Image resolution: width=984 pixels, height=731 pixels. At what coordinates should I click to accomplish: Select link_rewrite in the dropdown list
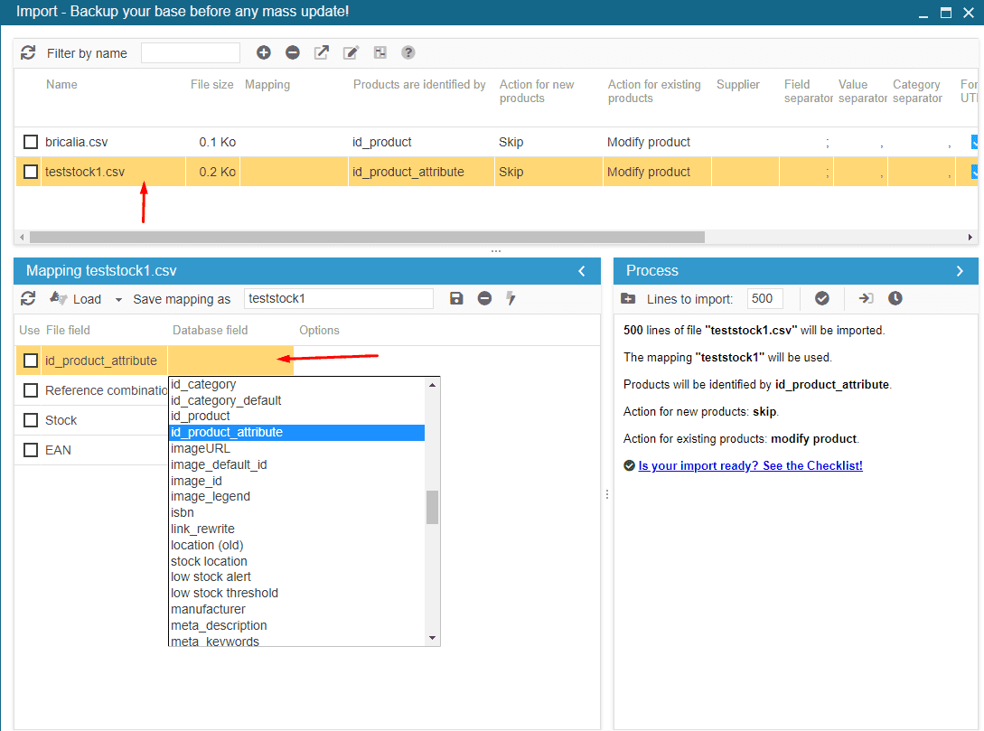[x=297, y=529]
